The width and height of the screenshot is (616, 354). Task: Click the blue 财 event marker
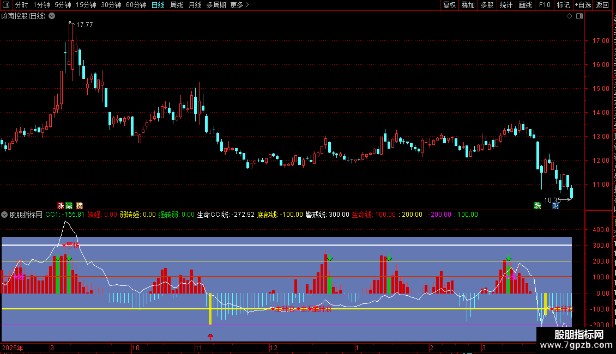click(x=555, y=206)
